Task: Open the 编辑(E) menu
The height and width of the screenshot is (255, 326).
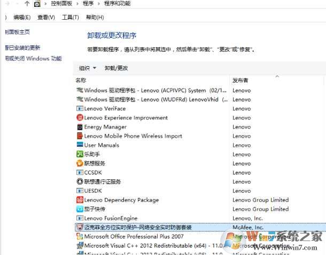Action: coord(22,18)
